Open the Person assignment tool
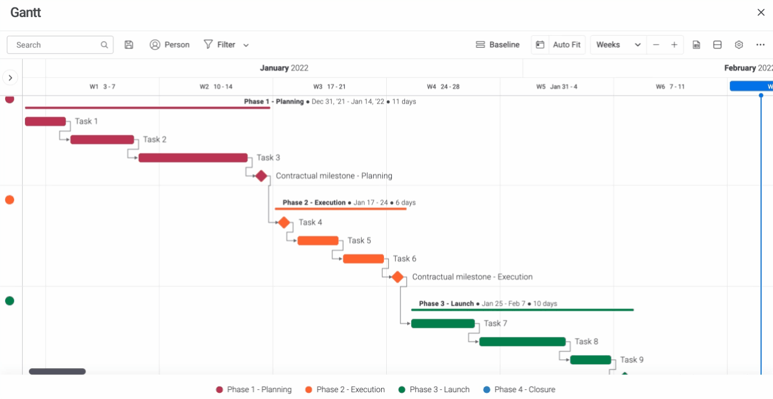773x399 pixels. 169,44
